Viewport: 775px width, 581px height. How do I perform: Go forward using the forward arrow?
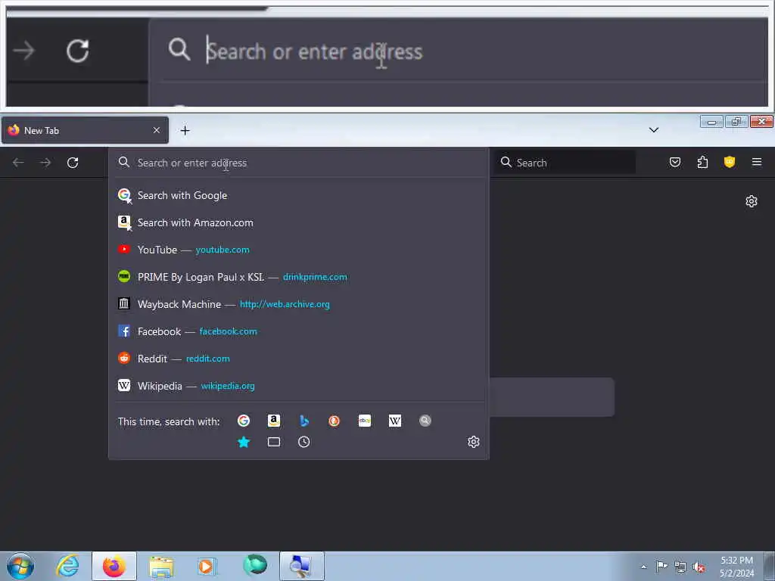pyautogui.click(x=45, y=163)
